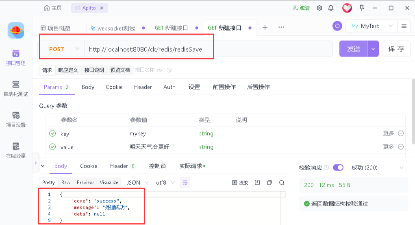This screenshot has width=415, height=225.
Task: Open the 项目设置 sidebar section
Action: click(16, 120)
